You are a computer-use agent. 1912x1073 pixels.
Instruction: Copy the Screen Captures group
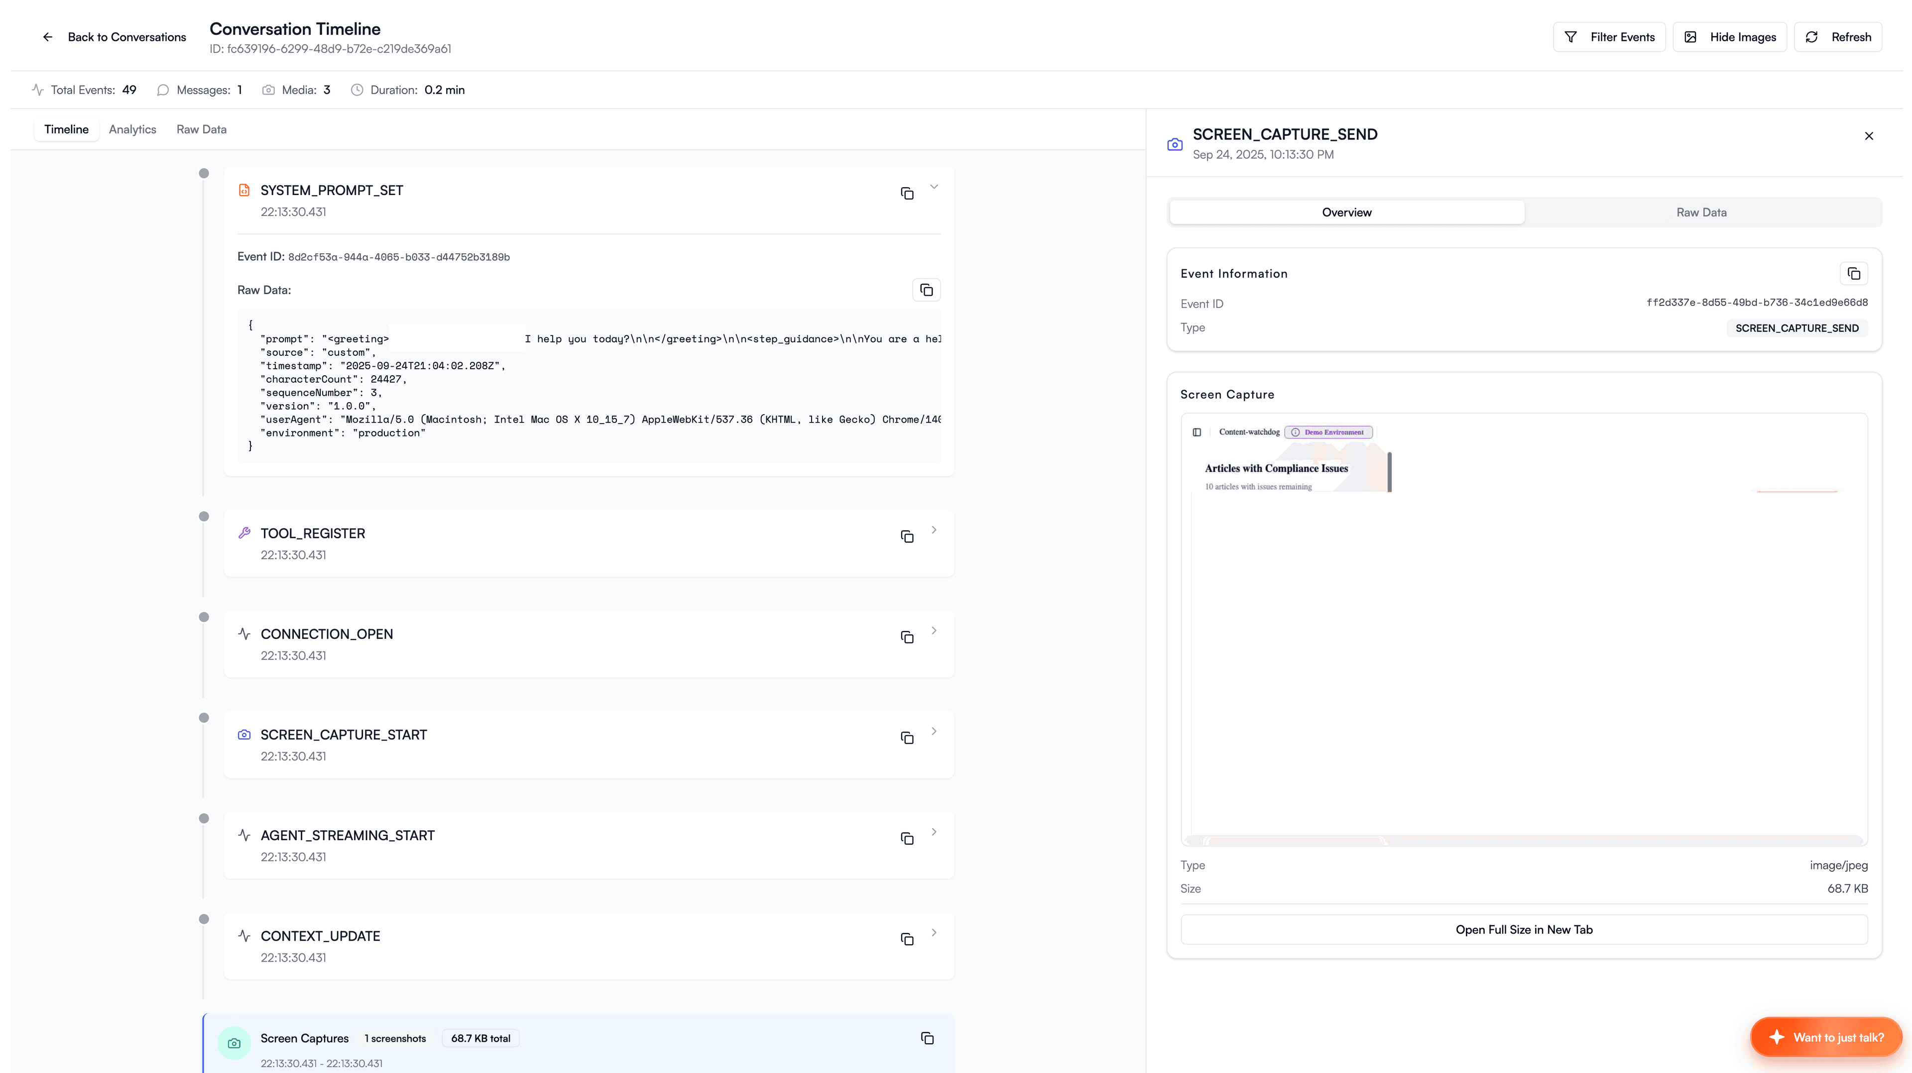(x=927, y=1039)
